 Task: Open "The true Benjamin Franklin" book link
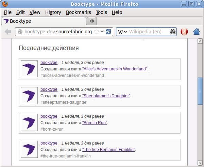click(109, 150)
